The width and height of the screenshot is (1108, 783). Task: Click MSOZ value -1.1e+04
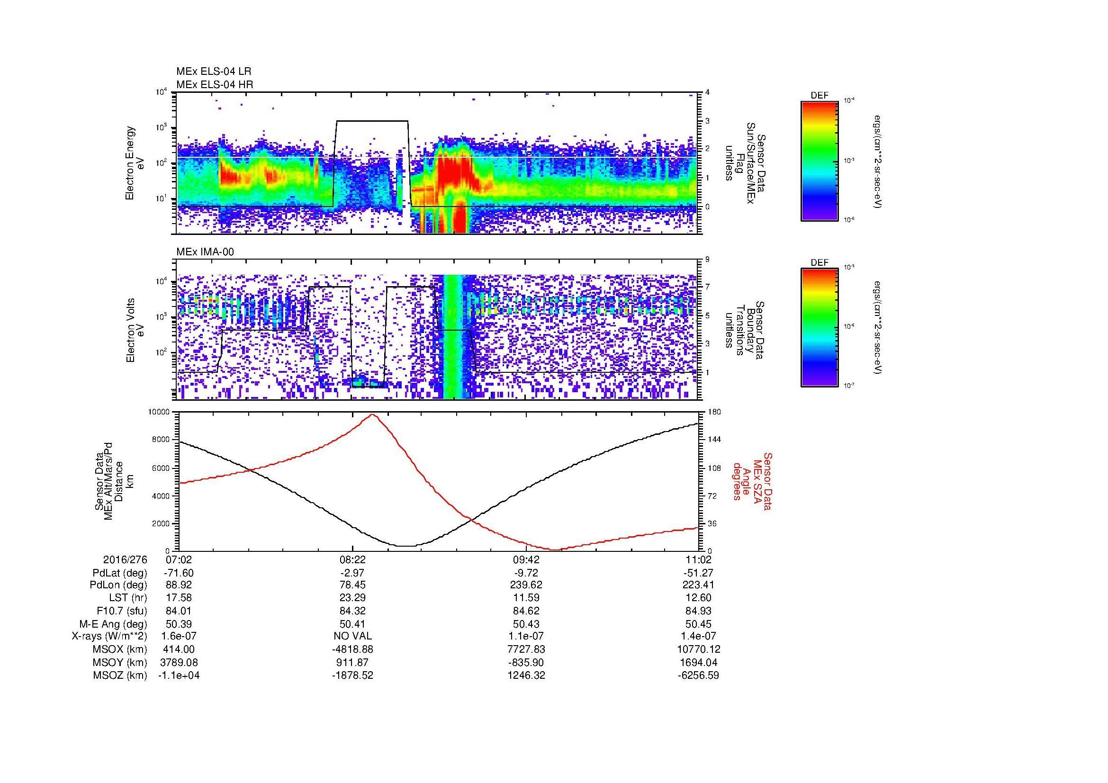179,675
